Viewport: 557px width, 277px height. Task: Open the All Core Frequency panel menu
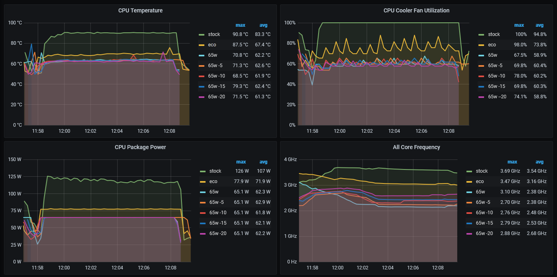[x=416, y=147]
